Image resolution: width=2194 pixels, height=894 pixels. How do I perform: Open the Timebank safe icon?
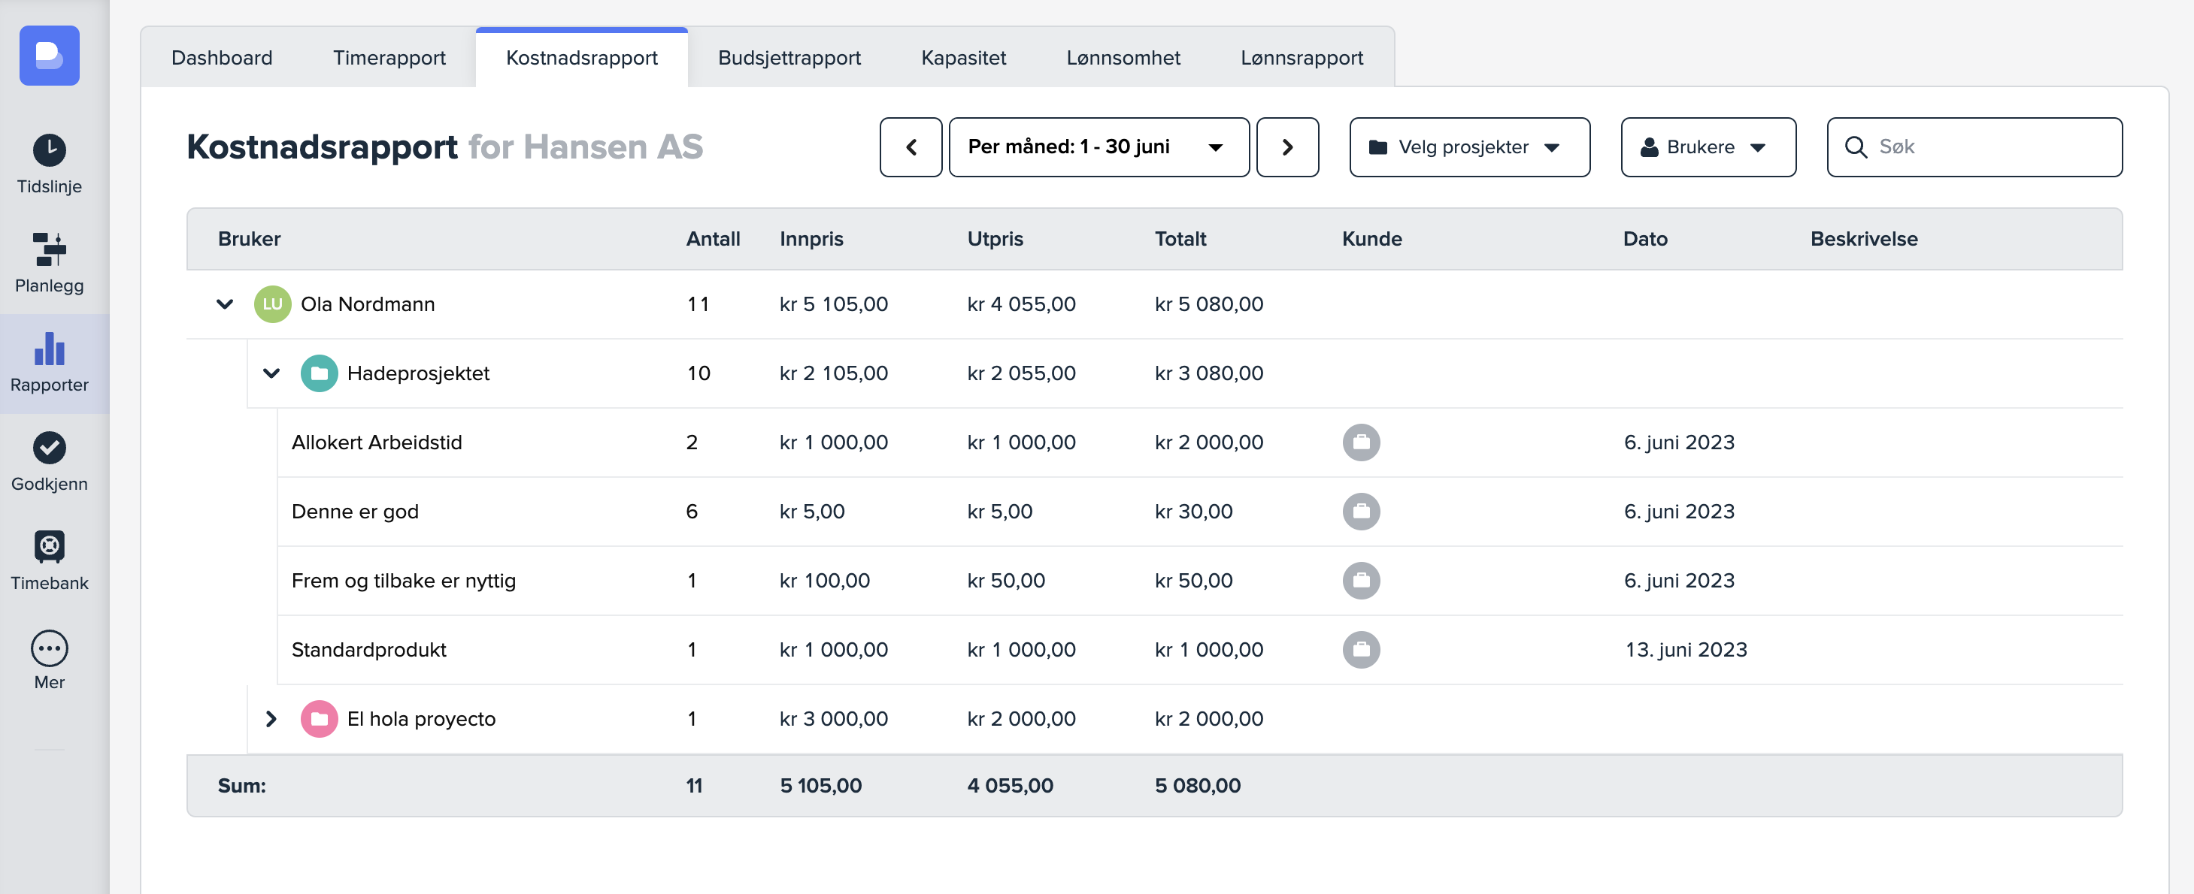point(50,547)
